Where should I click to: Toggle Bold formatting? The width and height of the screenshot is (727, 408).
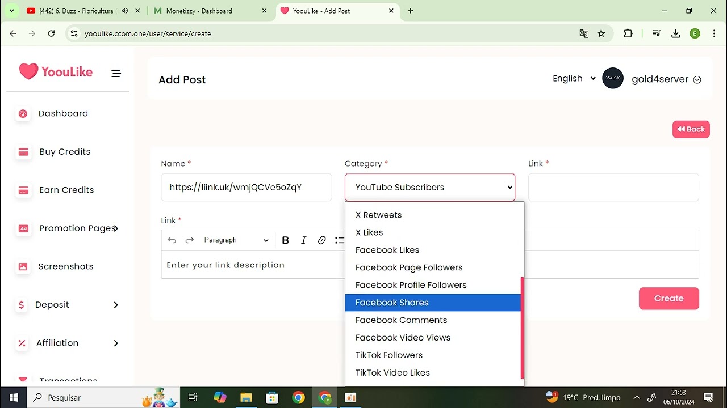tap(286, 240)
